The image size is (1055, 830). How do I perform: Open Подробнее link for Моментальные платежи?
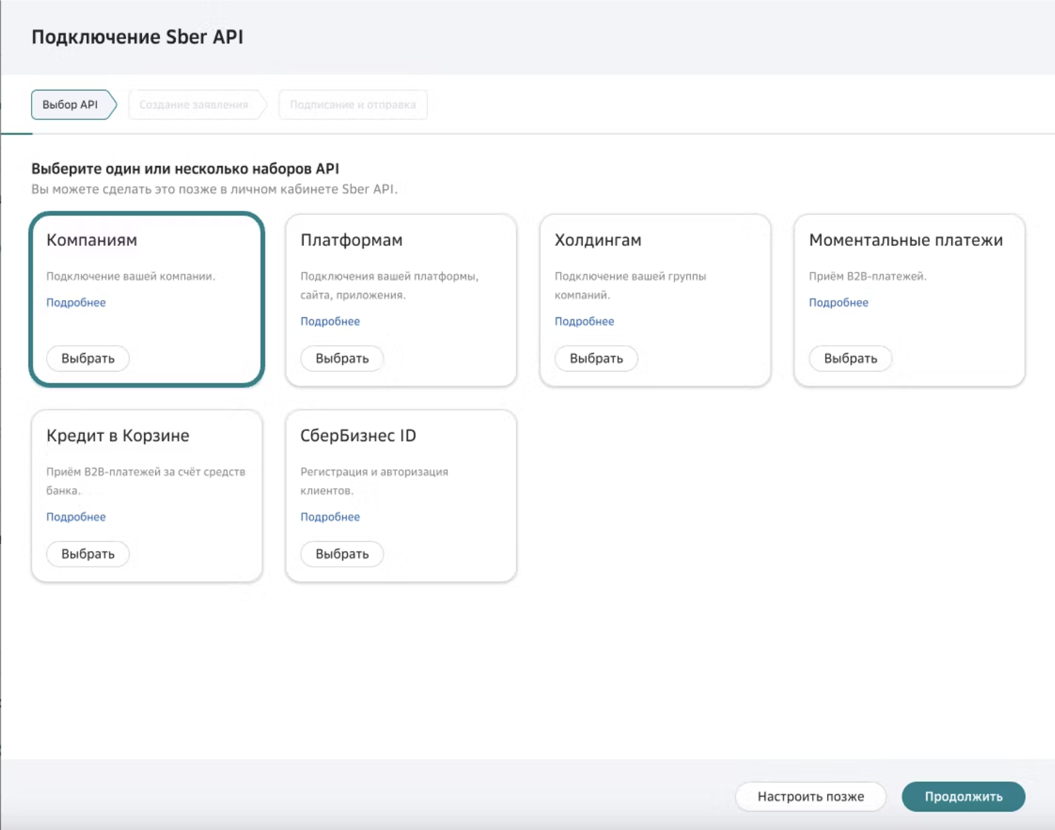point(839,302)
